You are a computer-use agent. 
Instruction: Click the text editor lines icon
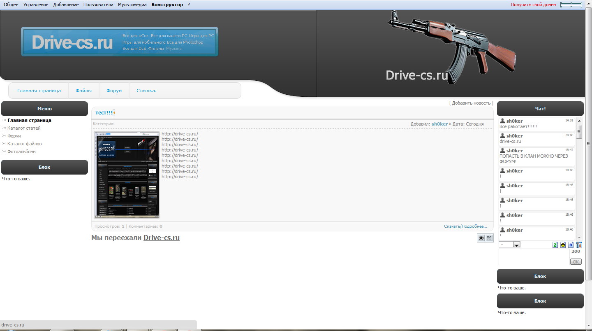(489, 238)
